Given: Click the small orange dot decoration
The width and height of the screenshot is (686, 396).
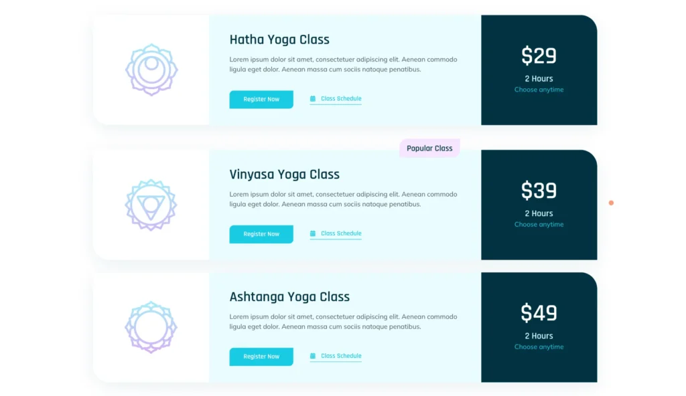Looking at the screenshot, I should [x=611, y=203].
